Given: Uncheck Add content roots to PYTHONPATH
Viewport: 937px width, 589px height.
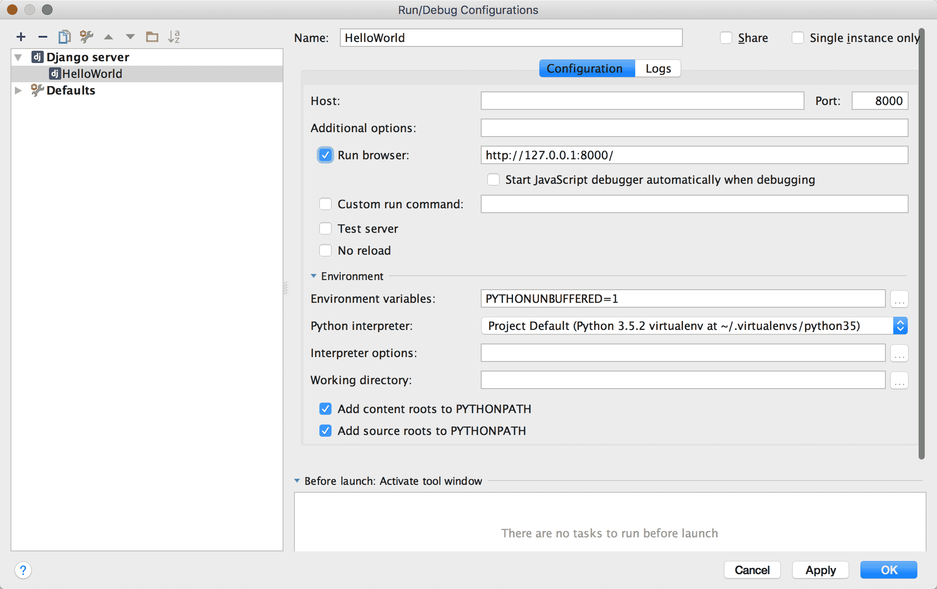Looking at the screenshot, I should [325, 409].
